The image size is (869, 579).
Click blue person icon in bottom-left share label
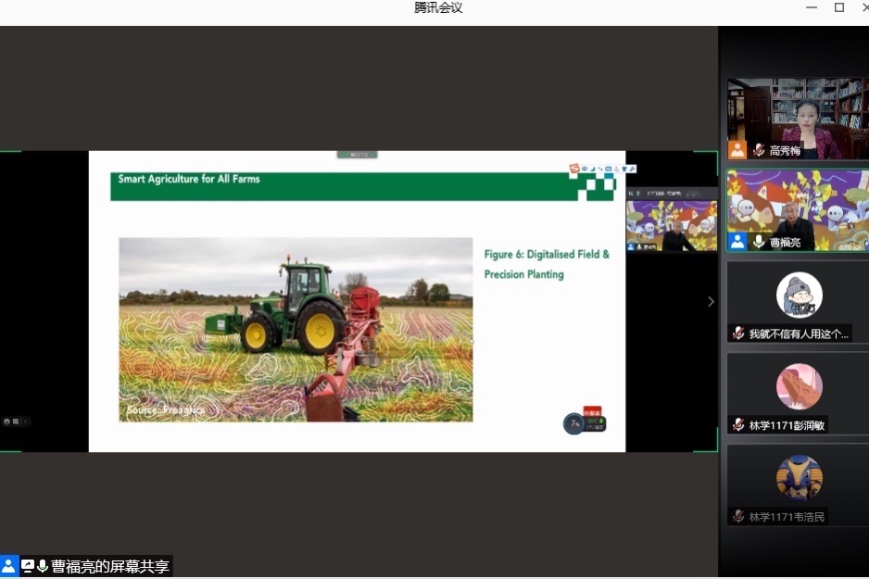click(9, 566)
